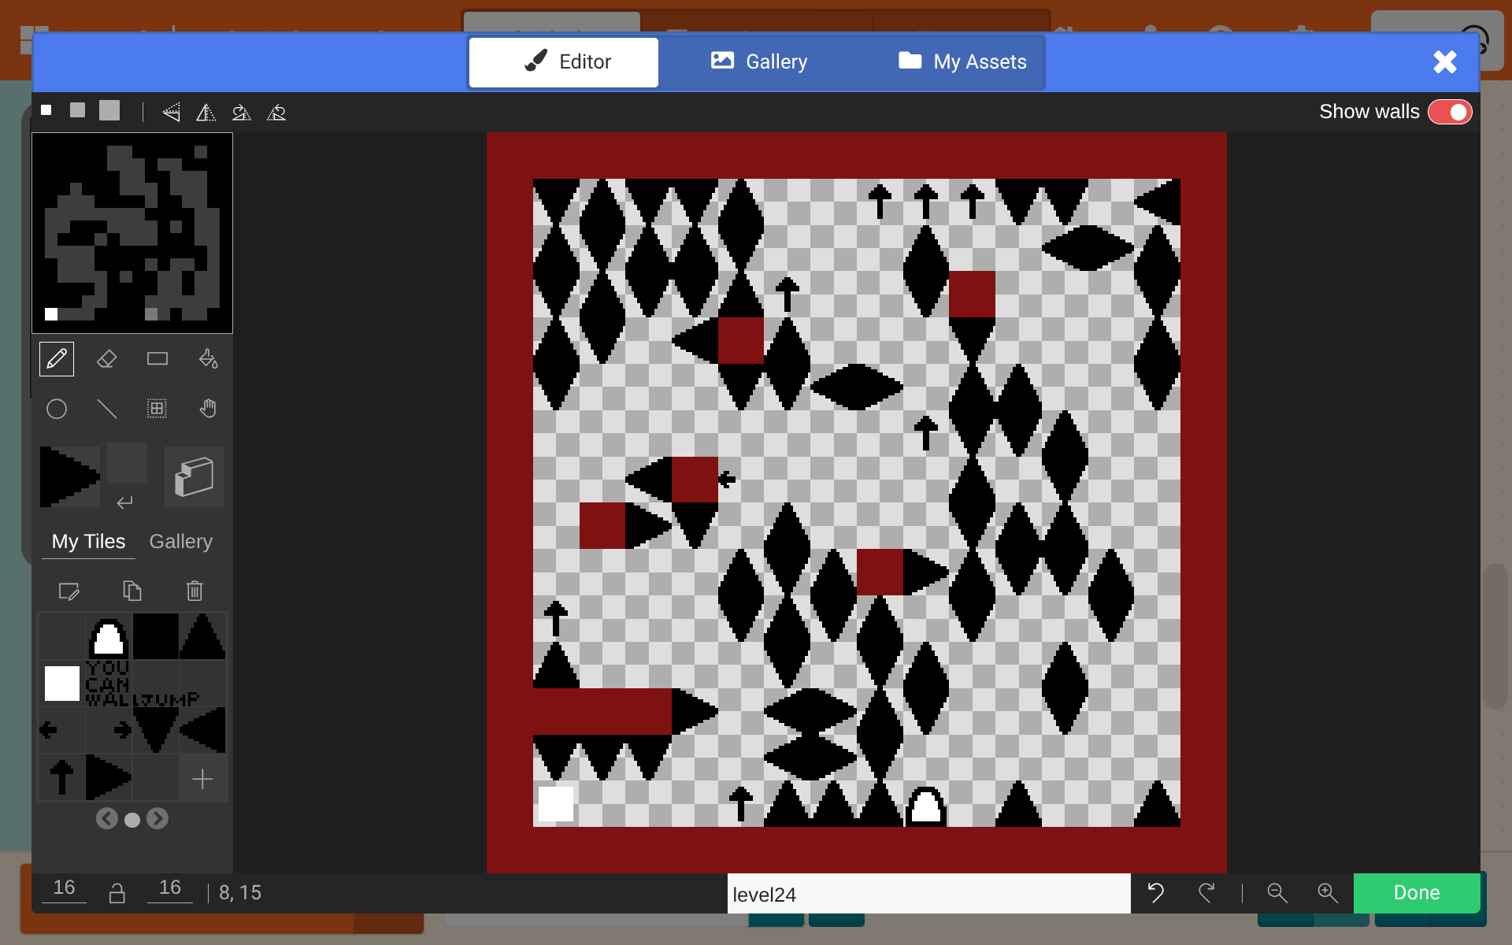Select the circle drawing tool
Viewport: 1512px width, 945px height.
pyautogui.click(x=57, y=409)
